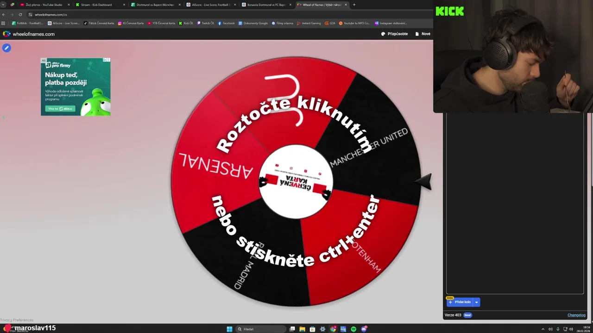
Task: Open the Filmy zdarma bookmark
Action: (283, 23)
